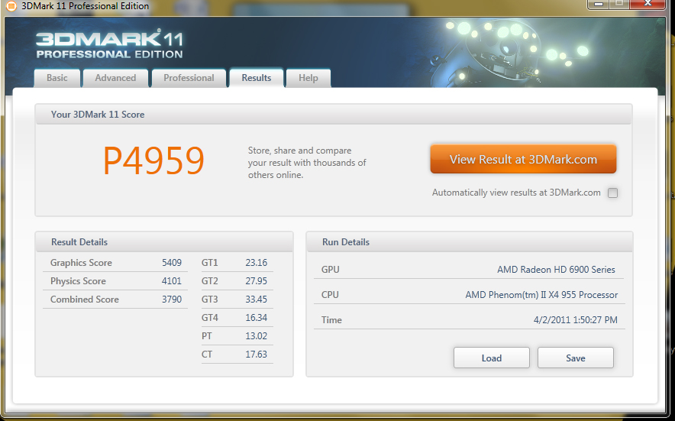Click the Your 3DMark 11 Score header

click(334, 114)
